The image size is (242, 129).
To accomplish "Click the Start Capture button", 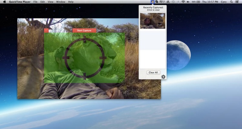I will 84,30.
